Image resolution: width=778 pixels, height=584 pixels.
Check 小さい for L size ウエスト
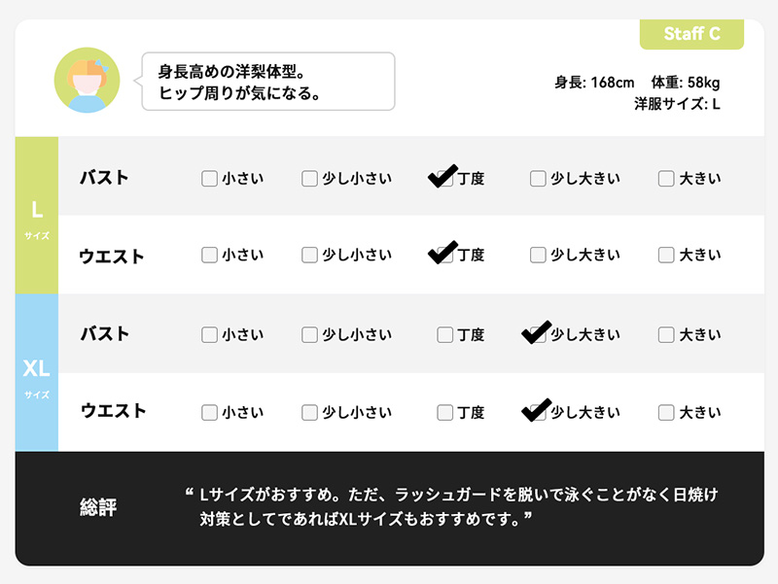[x=209, y=256]
